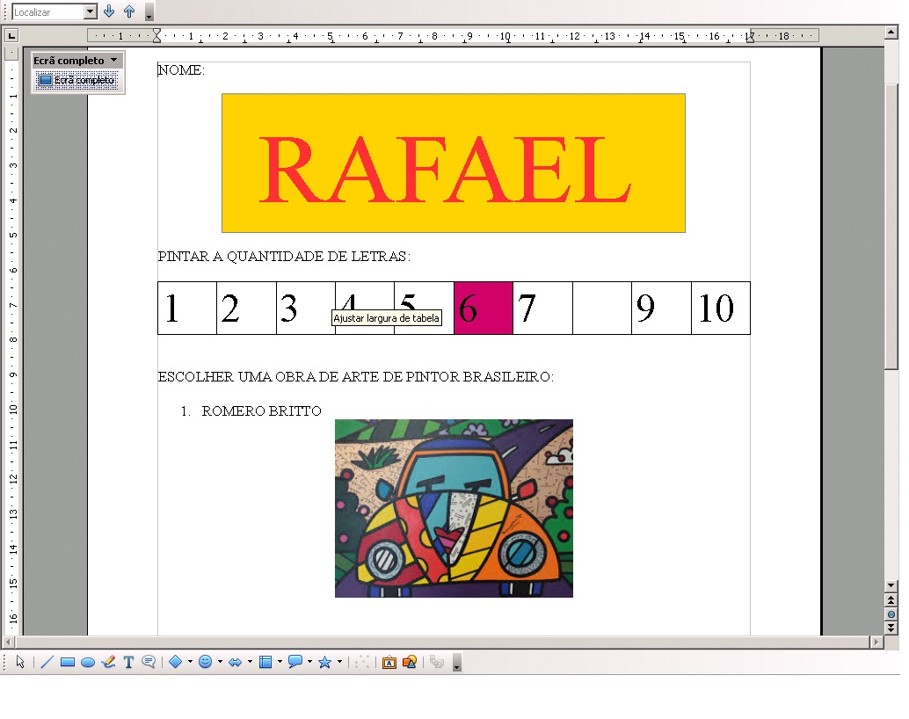The width and height of the screenshot is (909, 719).
Task: Go to previous page double-arrow
Action: [x=891, y=600]
